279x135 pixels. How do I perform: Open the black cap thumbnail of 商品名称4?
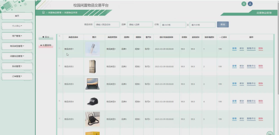point(93,101)
